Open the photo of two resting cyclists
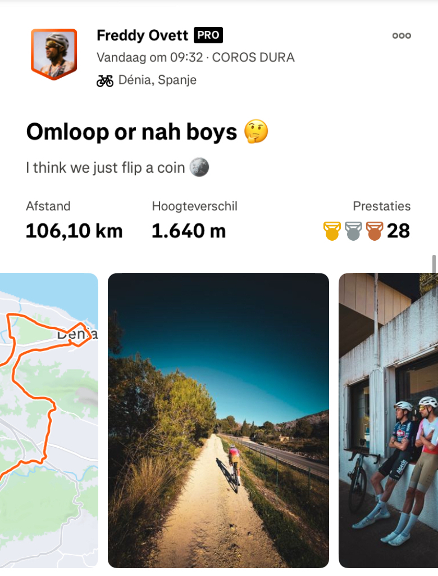Image resolution: width=438 pixels, height=576 pixels. tap(388, 420)
